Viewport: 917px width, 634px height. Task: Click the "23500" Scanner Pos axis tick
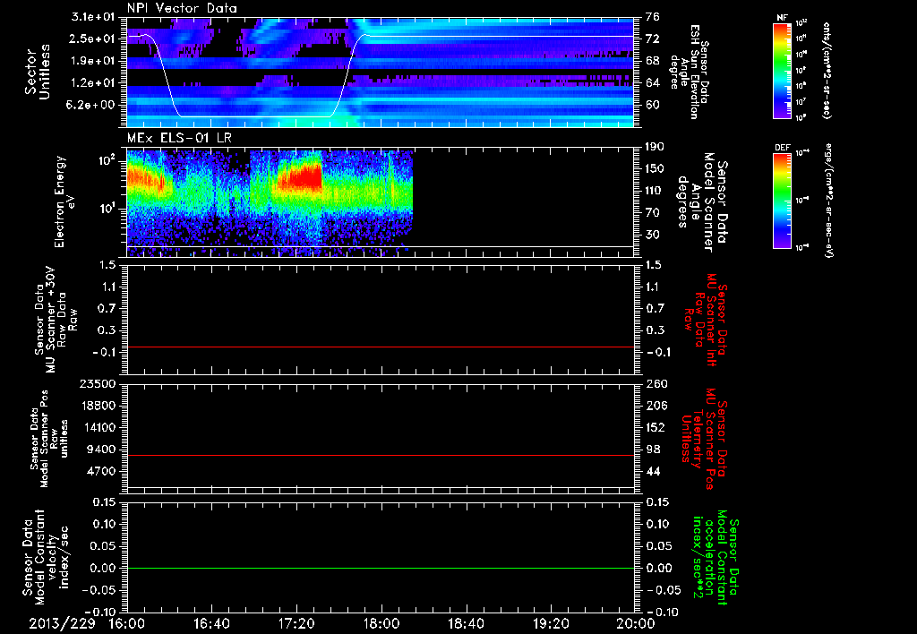pyautogui.click(x=98, y=383)
